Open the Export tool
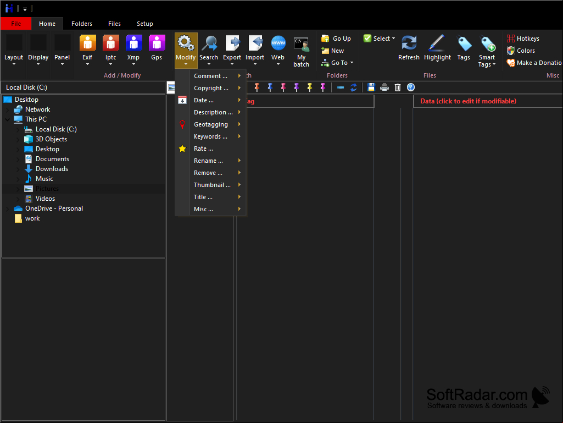The height and width of the screenshot is (423, 563). (232, 50)
